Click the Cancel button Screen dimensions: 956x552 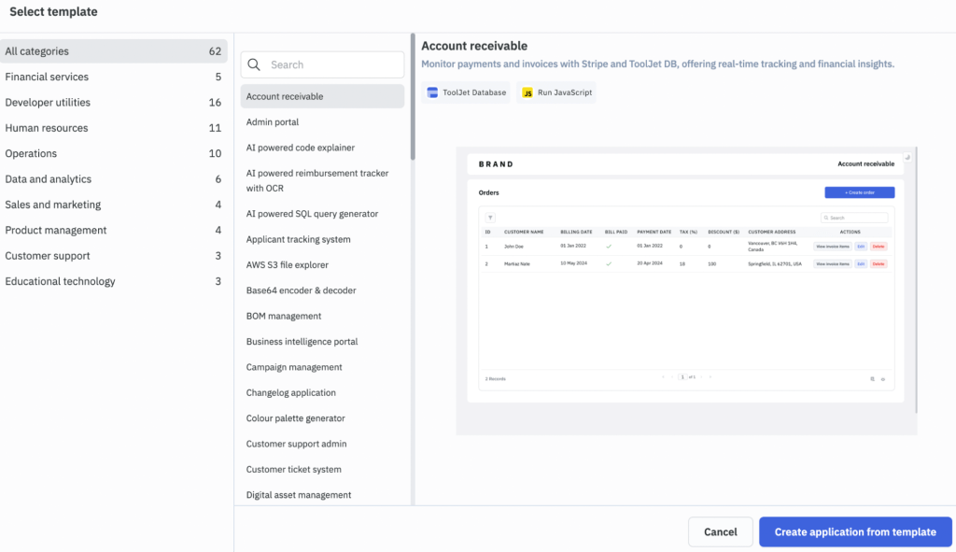tap(720, 531)
